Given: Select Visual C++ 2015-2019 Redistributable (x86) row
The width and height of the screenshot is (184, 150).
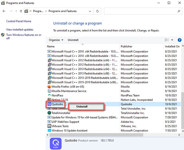Looking at the screenshot, I should click(113, 82).
